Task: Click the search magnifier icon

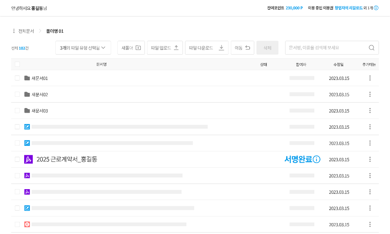Action: click(x=372, y=48)
